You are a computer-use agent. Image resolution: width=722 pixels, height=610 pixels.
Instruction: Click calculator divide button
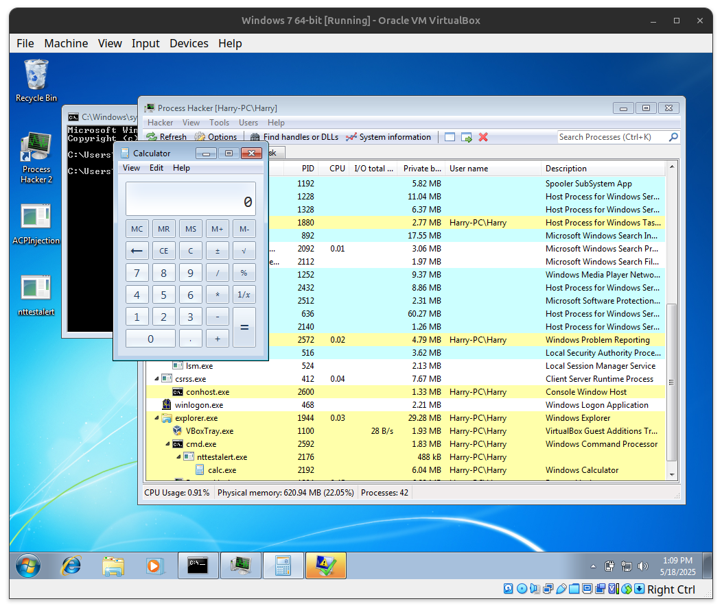[218, 273]
